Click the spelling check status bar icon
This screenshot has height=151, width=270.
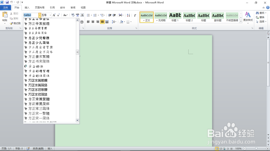point(28,149)
